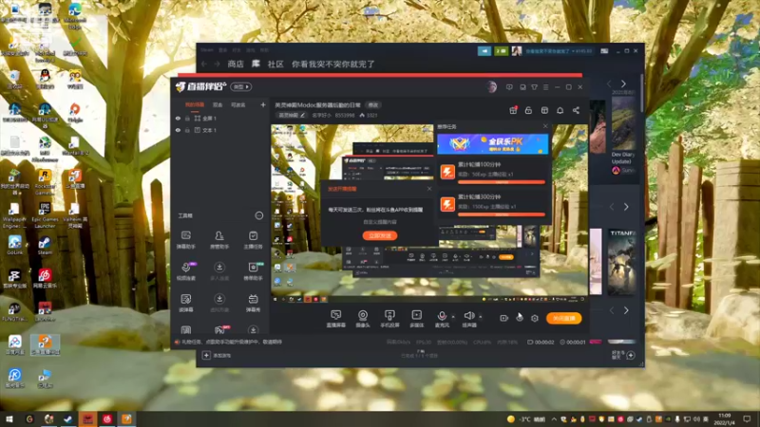760x427 pixels.
Task: Toggle the lock on 文本 1 source
Action: tap(187, 130)
